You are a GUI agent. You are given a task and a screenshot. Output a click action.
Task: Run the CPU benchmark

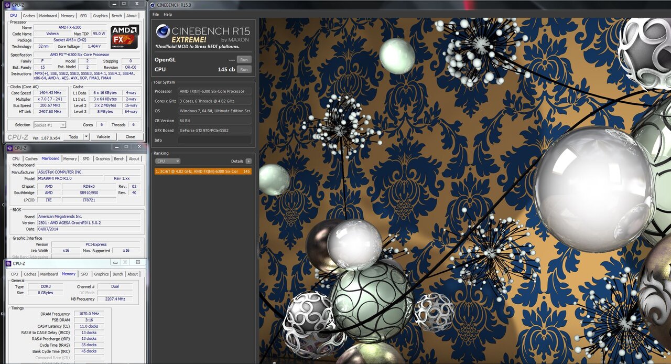coord(244,69)
